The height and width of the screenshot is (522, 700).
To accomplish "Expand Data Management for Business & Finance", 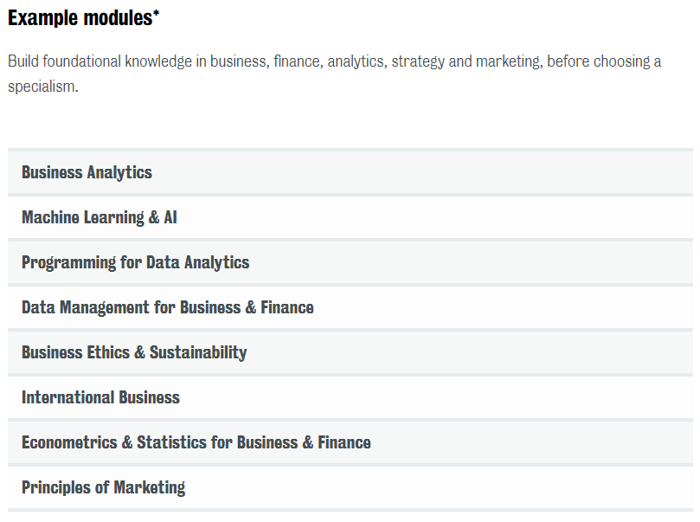I will (350, 307).
